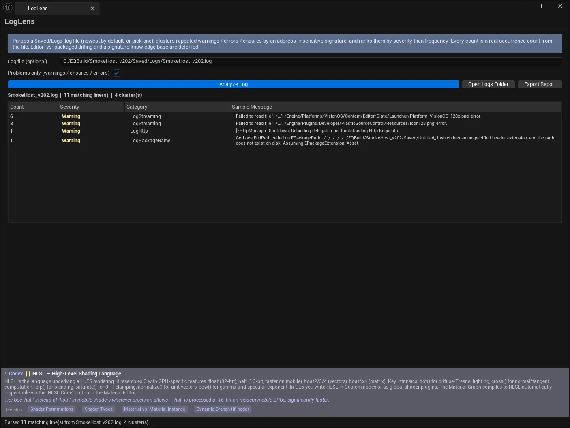Open the logs folder
This screenshot has height=428, width=570.
pos(488,84)
